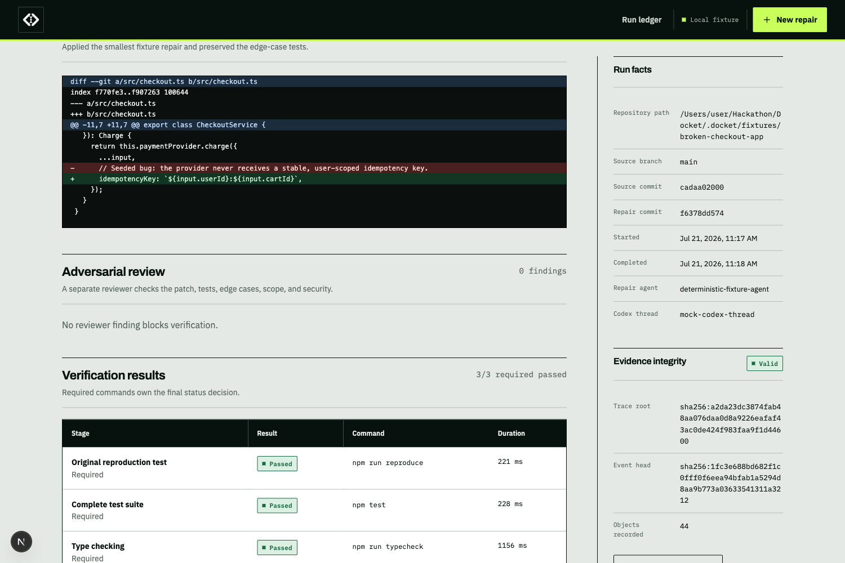Click the 'npm test' command cell
Screen dimensions: 845x563
(x=369, y=505)
